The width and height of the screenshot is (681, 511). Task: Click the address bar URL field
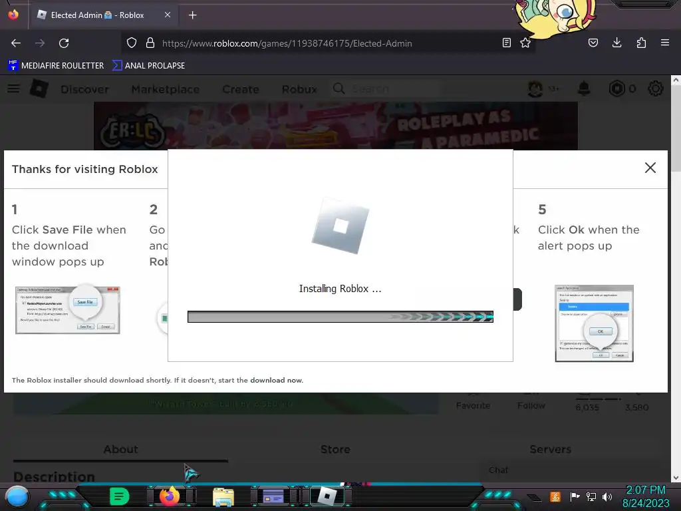point(287,43)
